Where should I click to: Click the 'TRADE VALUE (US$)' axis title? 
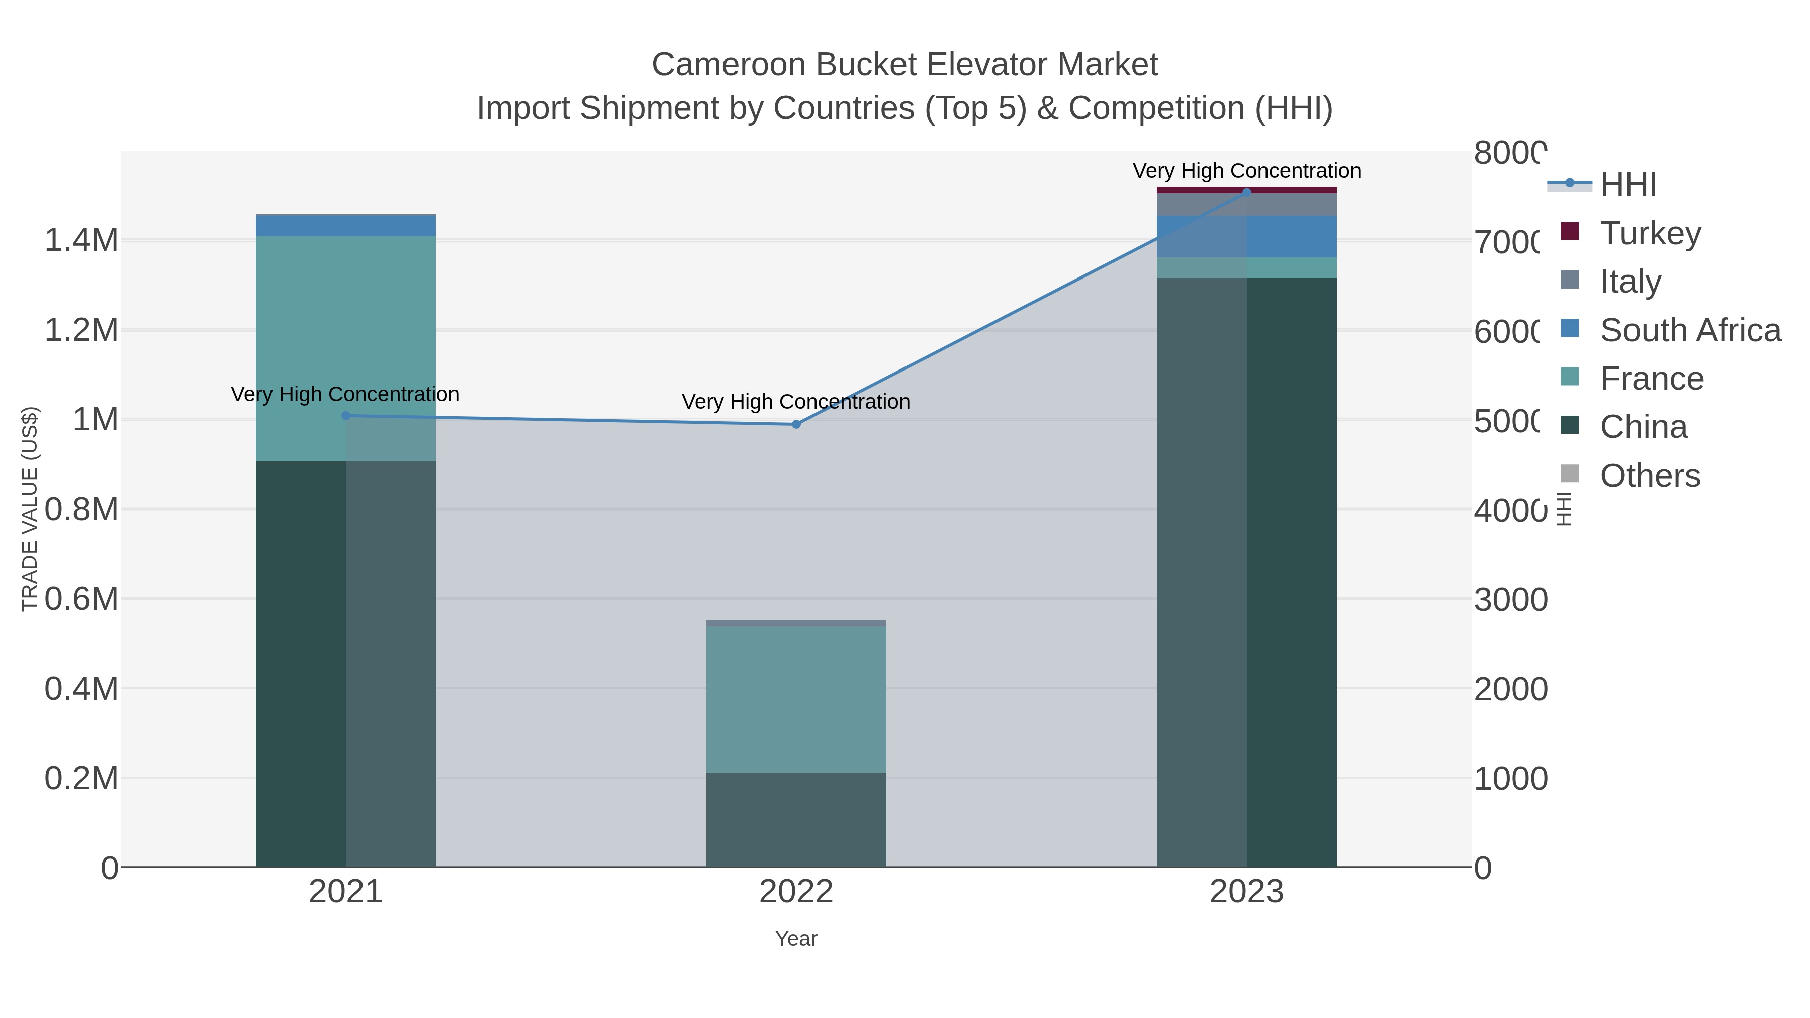pos(30,509)
